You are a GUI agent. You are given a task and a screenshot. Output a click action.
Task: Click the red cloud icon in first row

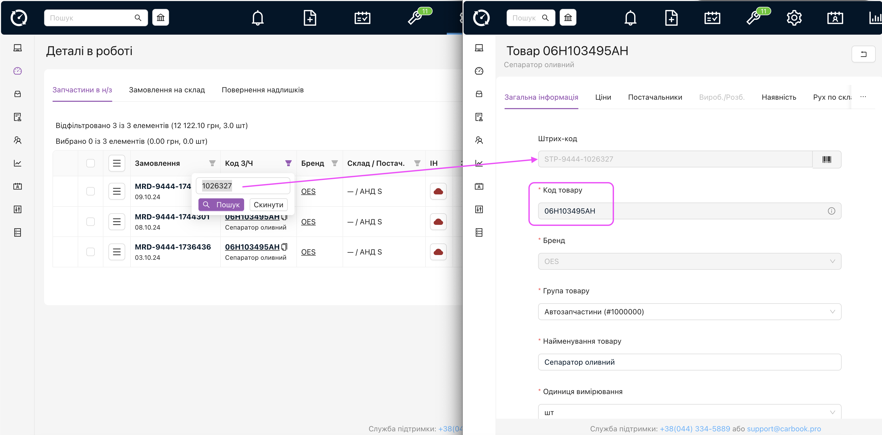438,191
